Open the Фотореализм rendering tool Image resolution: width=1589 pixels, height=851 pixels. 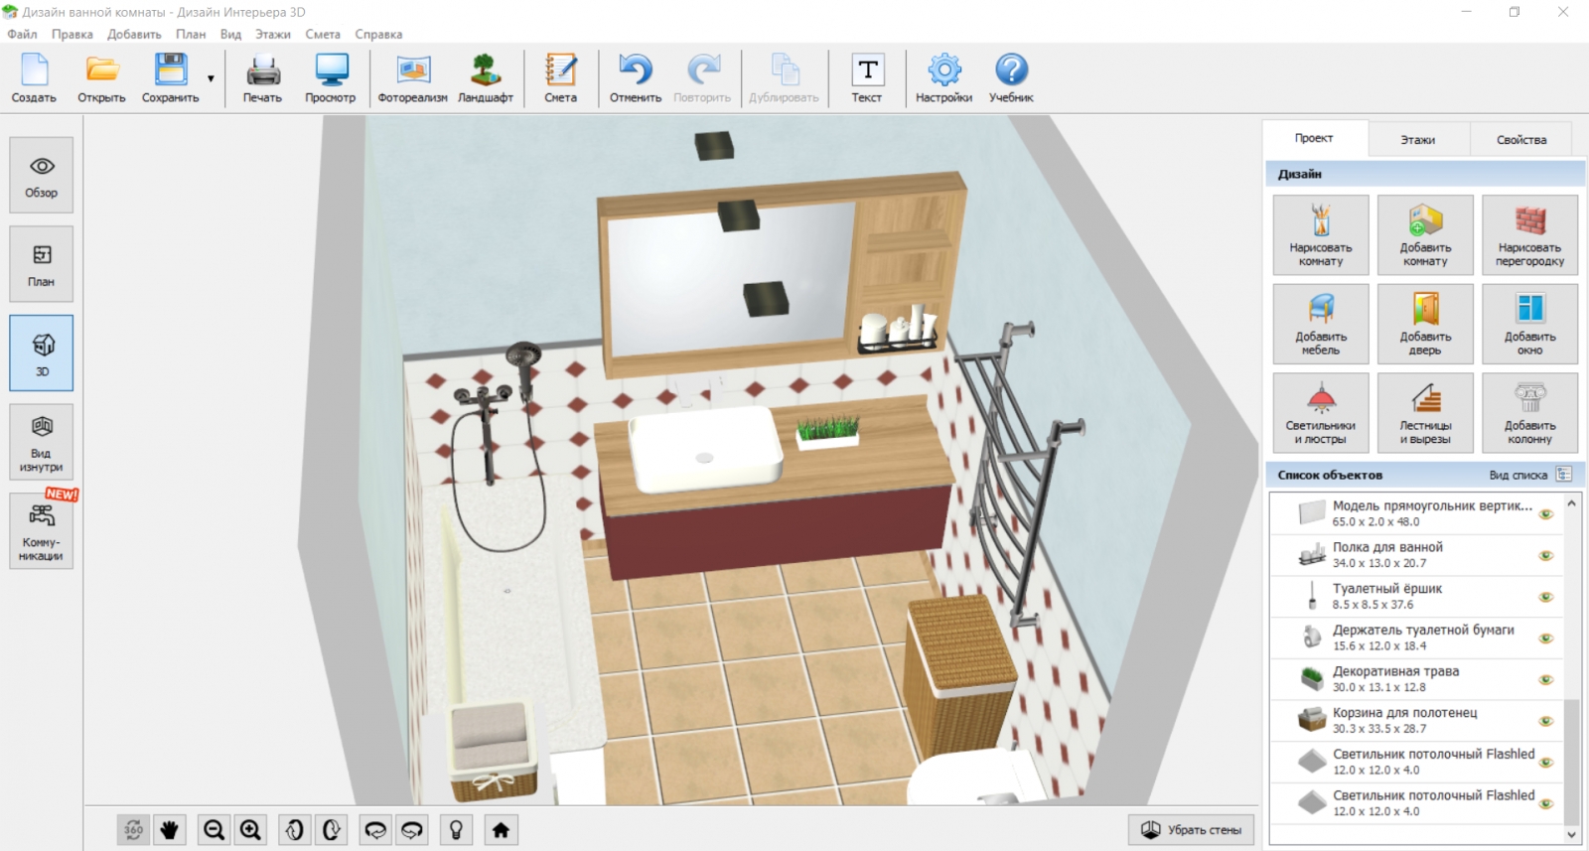[x=412, y=78]
